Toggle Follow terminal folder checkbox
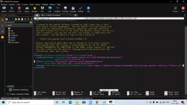This screenshot has width=187, height=105. (x=8, y=94)
